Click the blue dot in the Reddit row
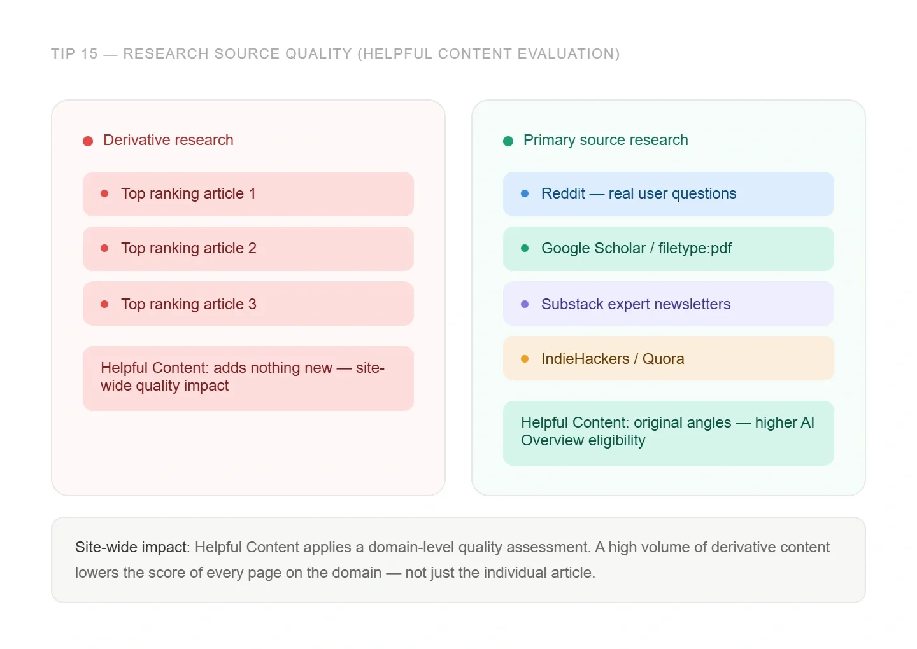The image size is (917, 649). (525, 193)
